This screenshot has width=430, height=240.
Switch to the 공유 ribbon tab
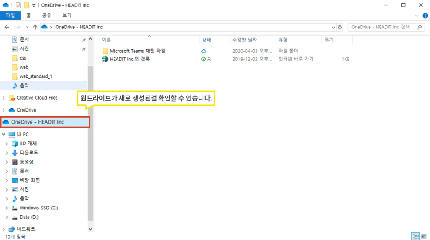tap(47, 16)
